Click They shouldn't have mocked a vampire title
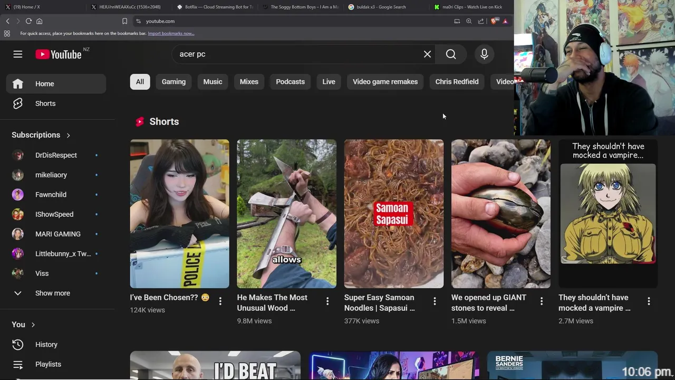675x380 pixels. (594, 303)
